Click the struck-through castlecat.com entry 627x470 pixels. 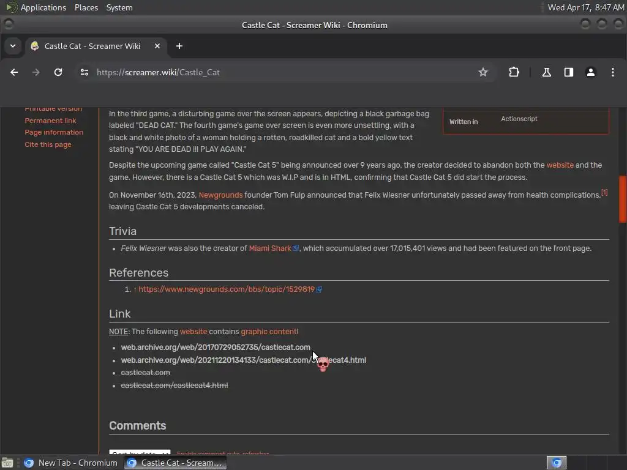pos(146,373)
